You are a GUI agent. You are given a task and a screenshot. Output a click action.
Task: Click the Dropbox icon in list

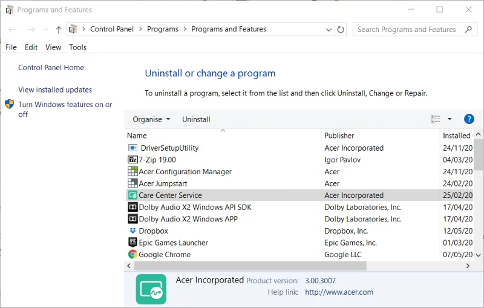(132, 231)
